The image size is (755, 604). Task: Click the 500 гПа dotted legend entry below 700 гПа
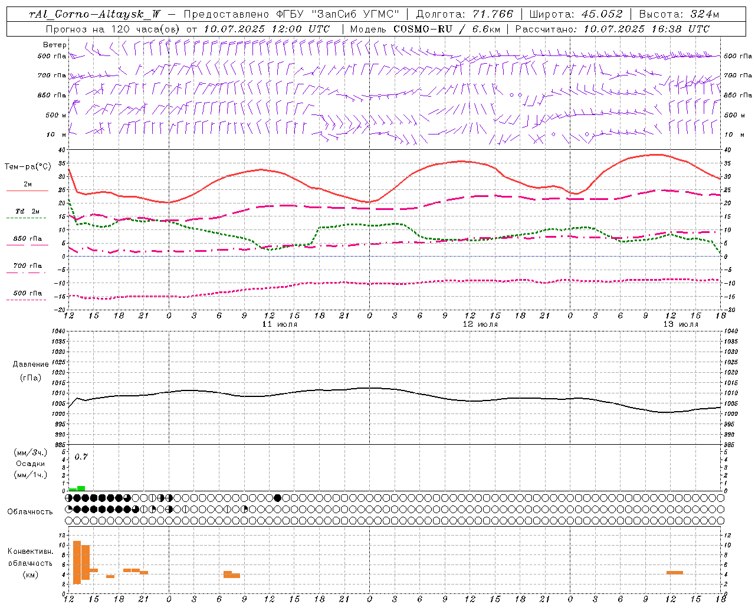click(x=27, y=293)
